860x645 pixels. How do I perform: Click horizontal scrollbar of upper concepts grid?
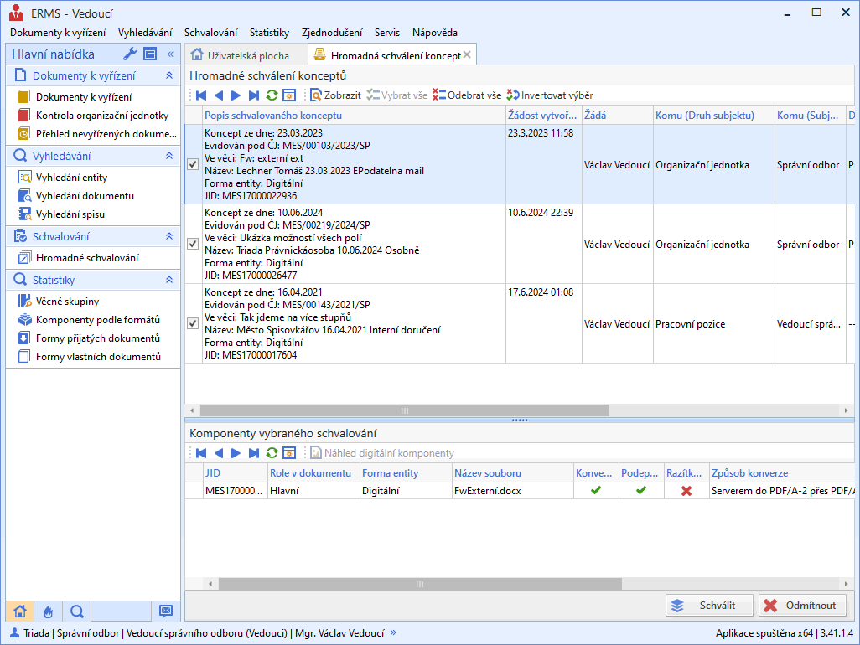click(x=404, y=410)
